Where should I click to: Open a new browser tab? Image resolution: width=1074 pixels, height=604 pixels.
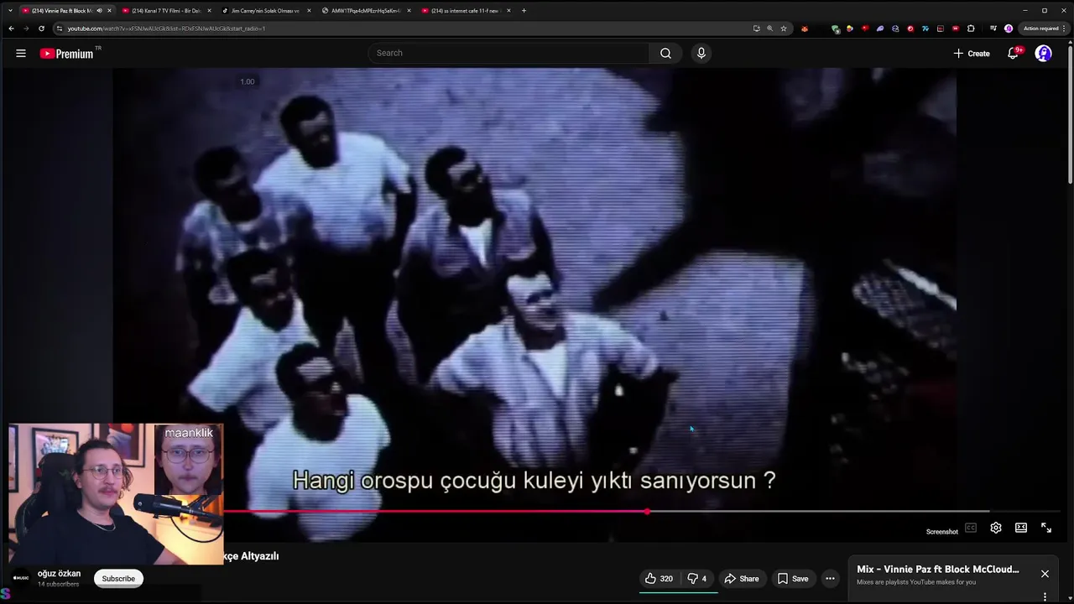[524, 11]
